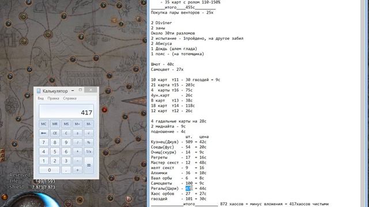
Task: Click the 1/x reciprocal key
Action: (x=89, y=151)
